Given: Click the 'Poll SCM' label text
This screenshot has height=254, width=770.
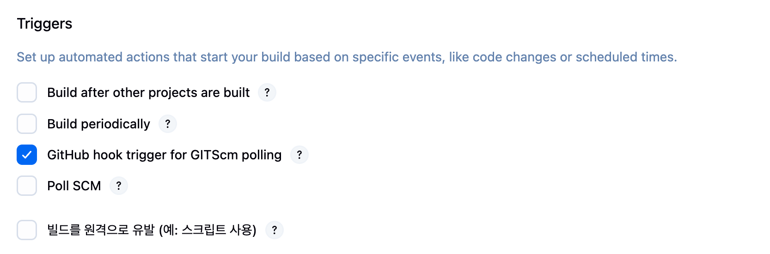Looking at the screenshot, I should (74, 186).
